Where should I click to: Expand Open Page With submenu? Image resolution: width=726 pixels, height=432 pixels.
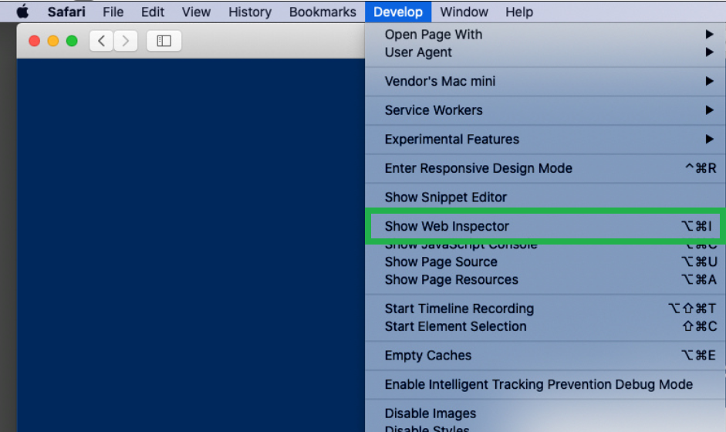point(545,34)
